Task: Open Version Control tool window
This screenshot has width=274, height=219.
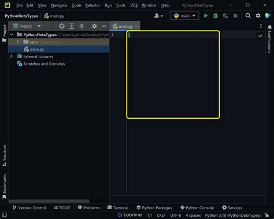Action: 29,207
